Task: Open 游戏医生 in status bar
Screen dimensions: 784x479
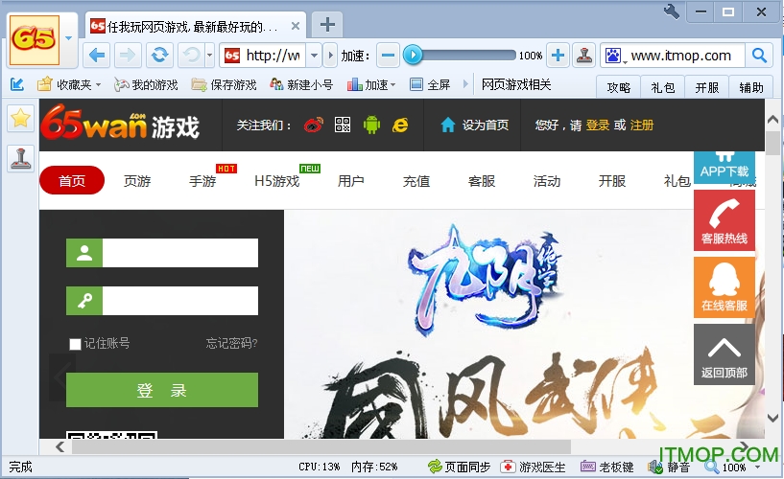Action: [x=533, y=468]
